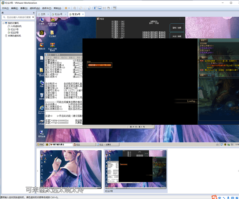Click the 红尘 - 记事本 taskbar button
This screenshot has height=199, width=239.
[x=108, y=144]
